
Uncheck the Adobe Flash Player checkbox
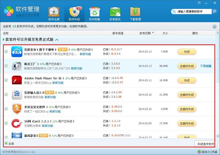click(x=6, y=80)
